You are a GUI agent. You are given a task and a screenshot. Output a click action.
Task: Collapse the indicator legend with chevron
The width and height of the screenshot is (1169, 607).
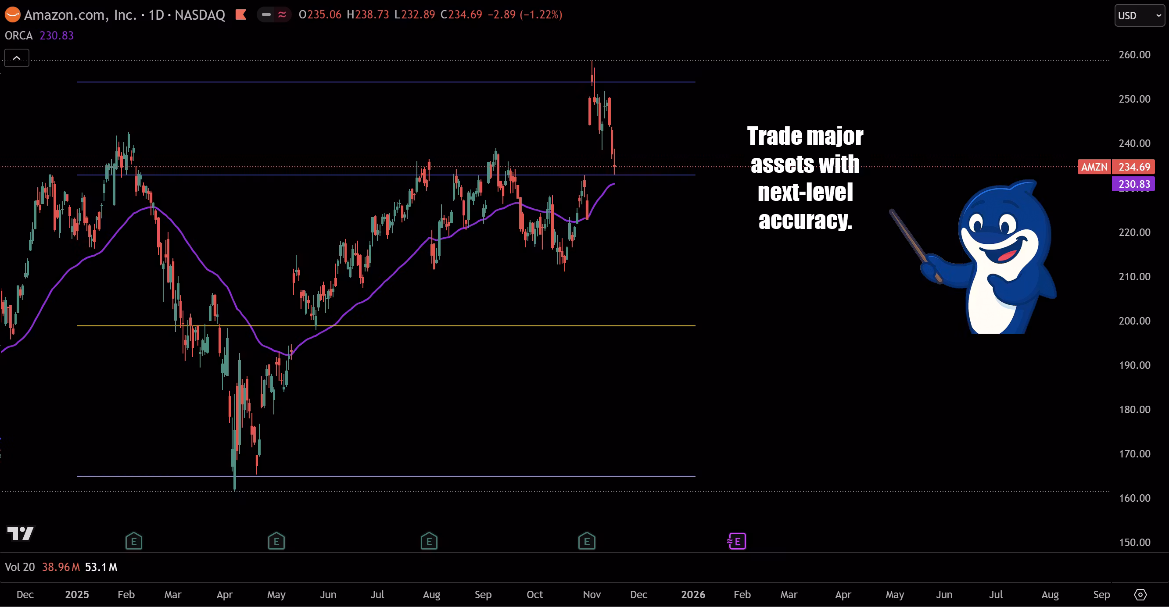17,58
